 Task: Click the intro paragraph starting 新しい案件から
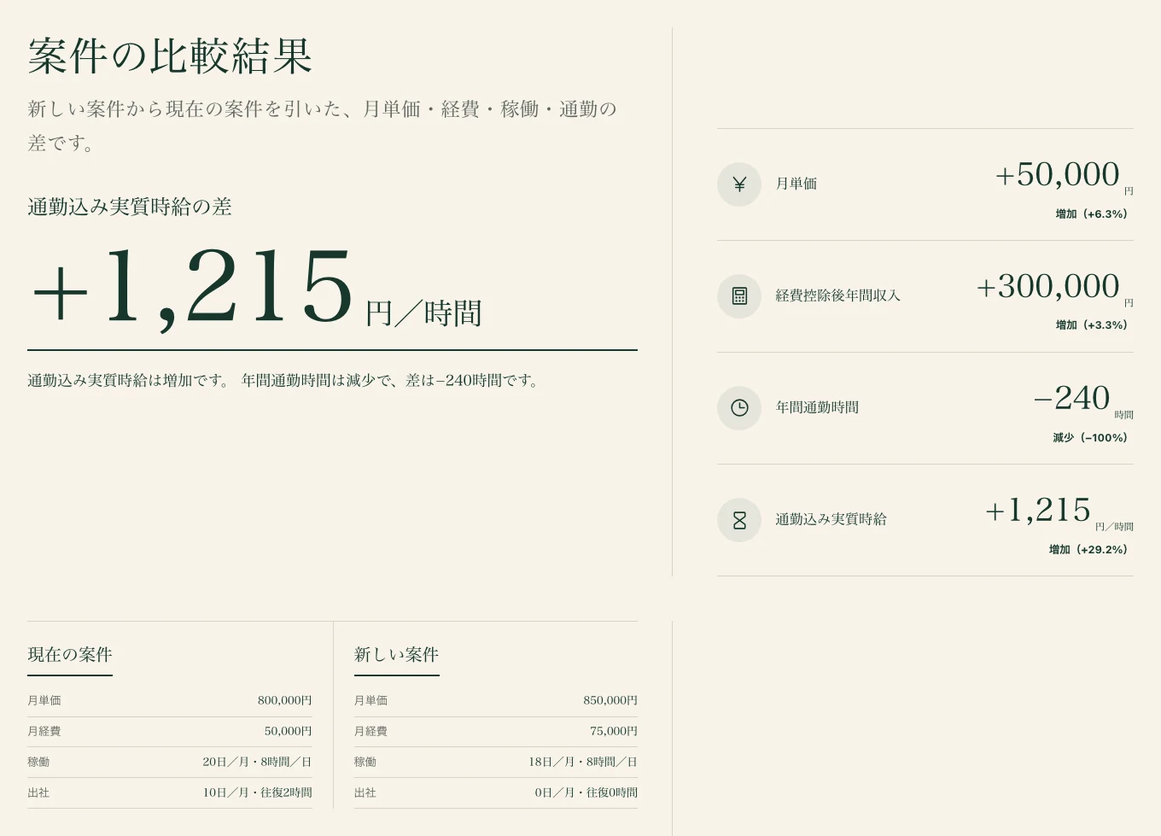322,126
